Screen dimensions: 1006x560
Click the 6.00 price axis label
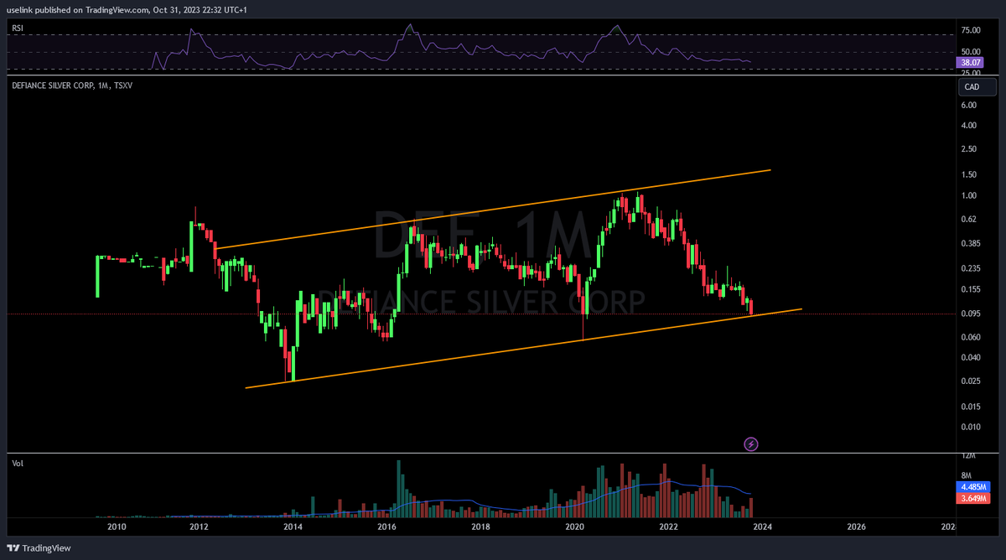(969, 105)
